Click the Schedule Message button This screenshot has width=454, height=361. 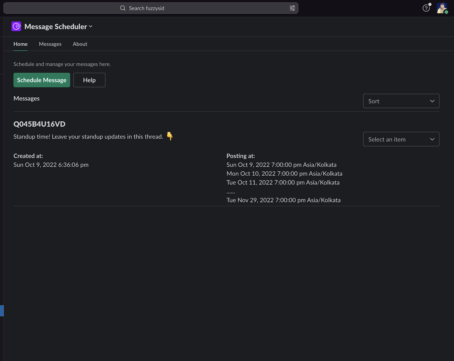[x=42, y=80]
